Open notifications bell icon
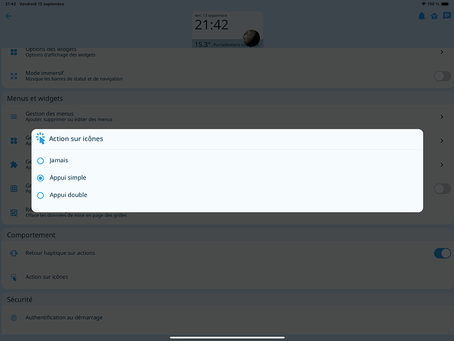The width and height of the screenshot is (454, 341). [x=421, y=16]
